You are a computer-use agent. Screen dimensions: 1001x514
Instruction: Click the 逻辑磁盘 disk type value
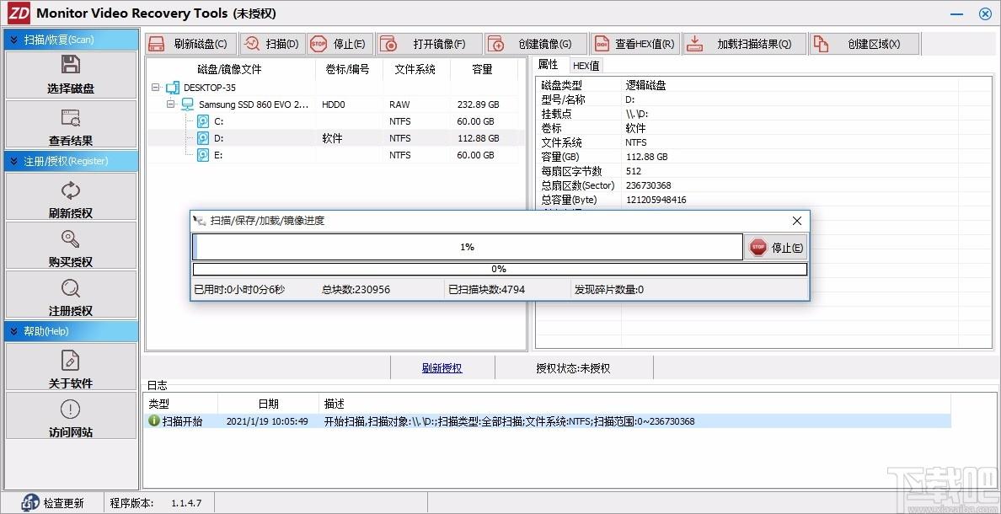pos(646,85)
